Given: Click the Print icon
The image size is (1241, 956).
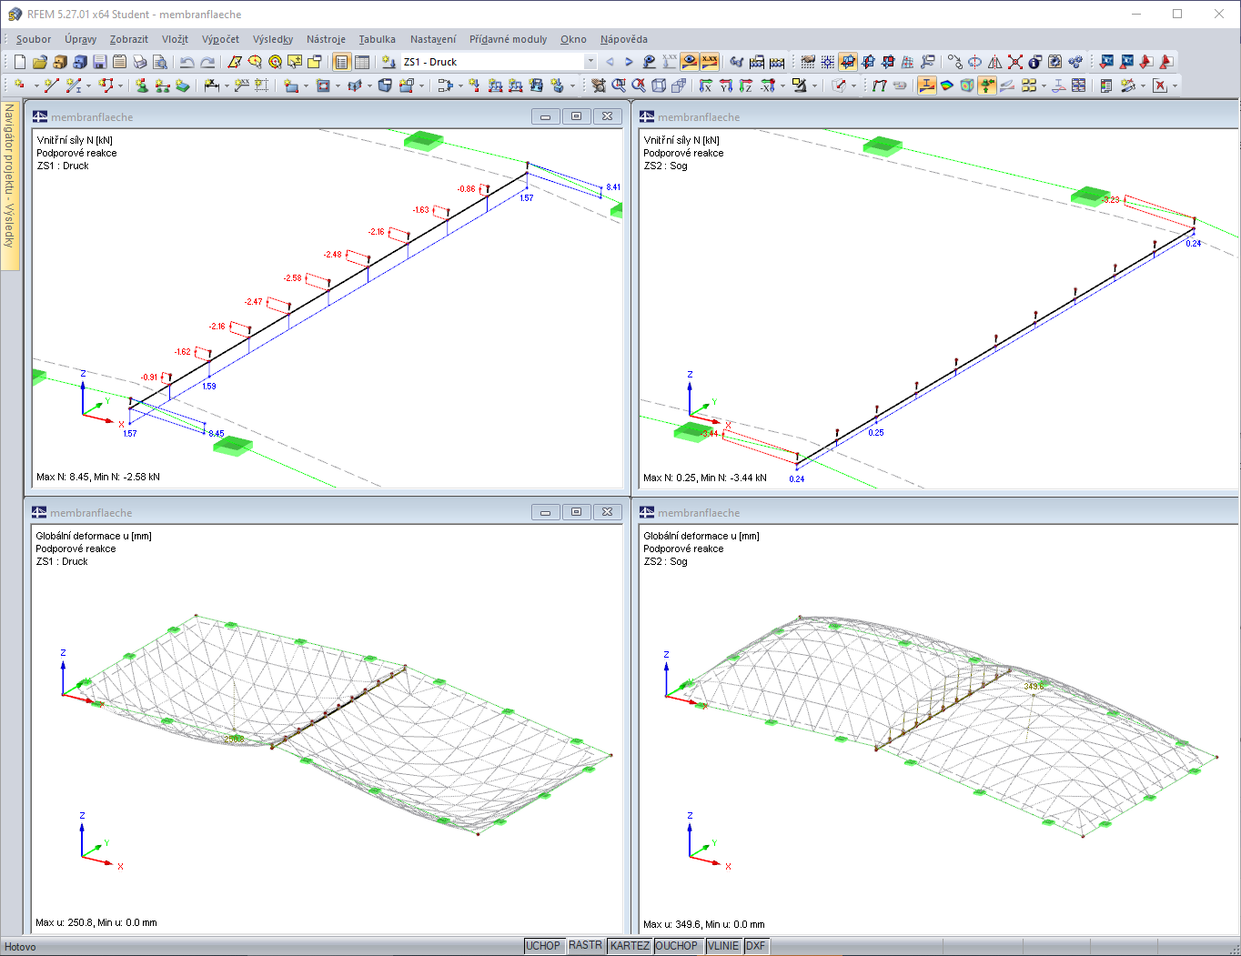Looking at the screenshot, I should pos(140,62).
